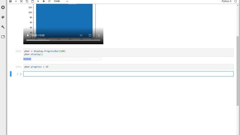Open the video's more options menu

pyautogui.click(x=99, y=35)
